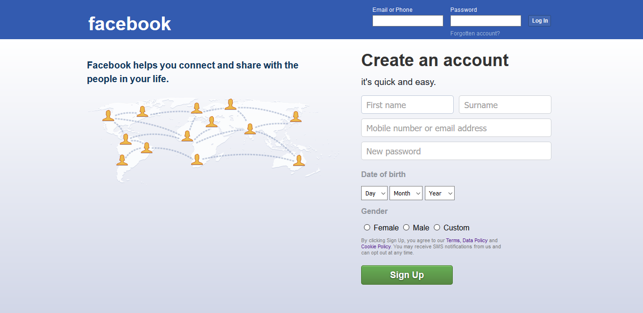Image resolution: width=643 pixels, height=313 pixels.
Task: Follow the Data Policy link
Action: [475, 241]
